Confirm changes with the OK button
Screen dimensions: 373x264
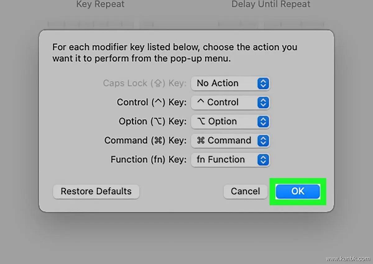(x=297, y=191)
